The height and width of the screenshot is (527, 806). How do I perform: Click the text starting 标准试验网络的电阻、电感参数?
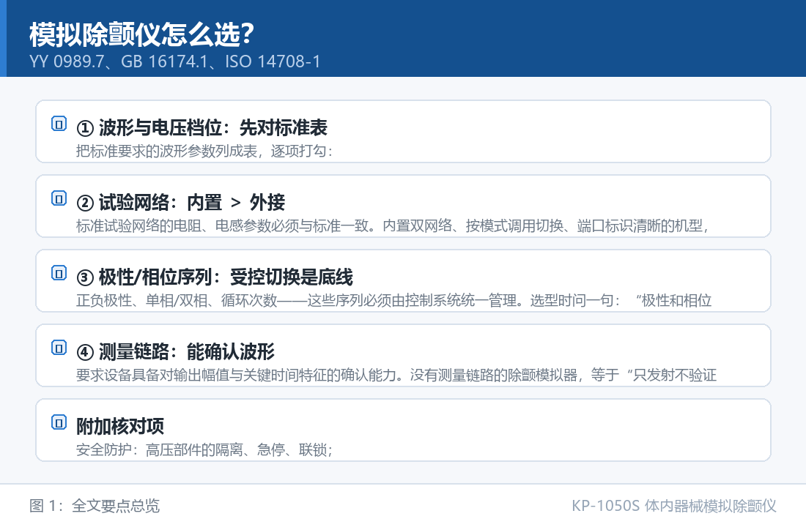[x=393, y=225]
